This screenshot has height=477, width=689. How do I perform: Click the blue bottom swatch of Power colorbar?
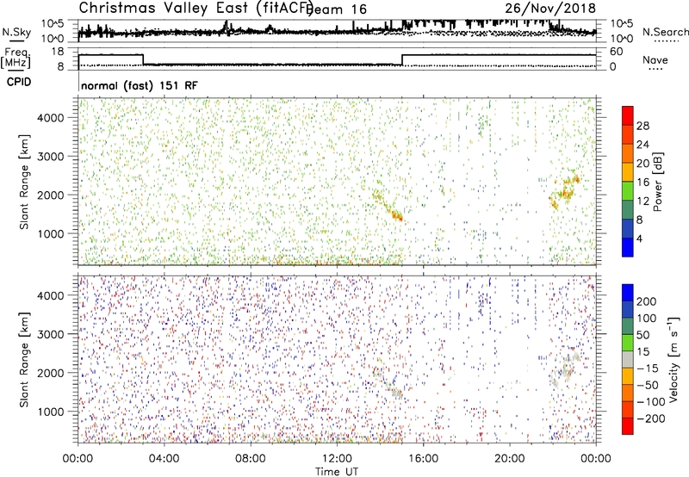point(627,247)
